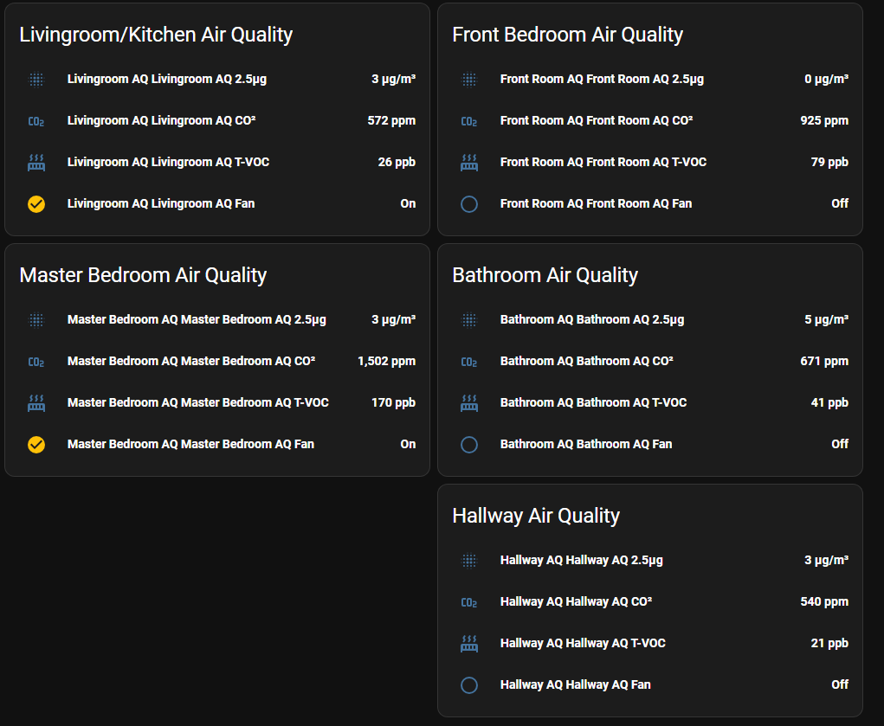884x726 pixels.
Task: Open the Livingroom AQ CO² sensor entity
Action: (x=216, y=121)
